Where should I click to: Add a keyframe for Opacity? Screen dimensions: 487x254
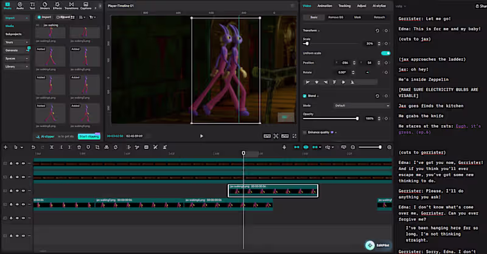[x=386, y=118]
